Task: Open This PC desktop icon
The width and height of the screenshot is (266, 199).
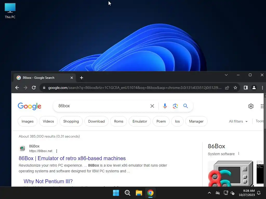Action: coord(10,11)
